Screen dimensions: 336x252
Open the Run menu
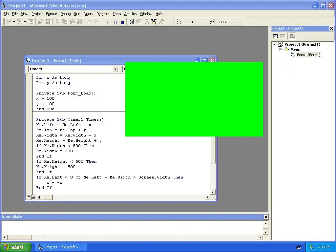[x=77, y=14]
